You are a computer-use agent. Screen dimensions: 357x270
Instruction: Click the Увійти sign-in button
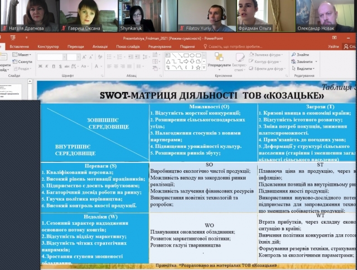pyautogui.click(x=334, y=46)
